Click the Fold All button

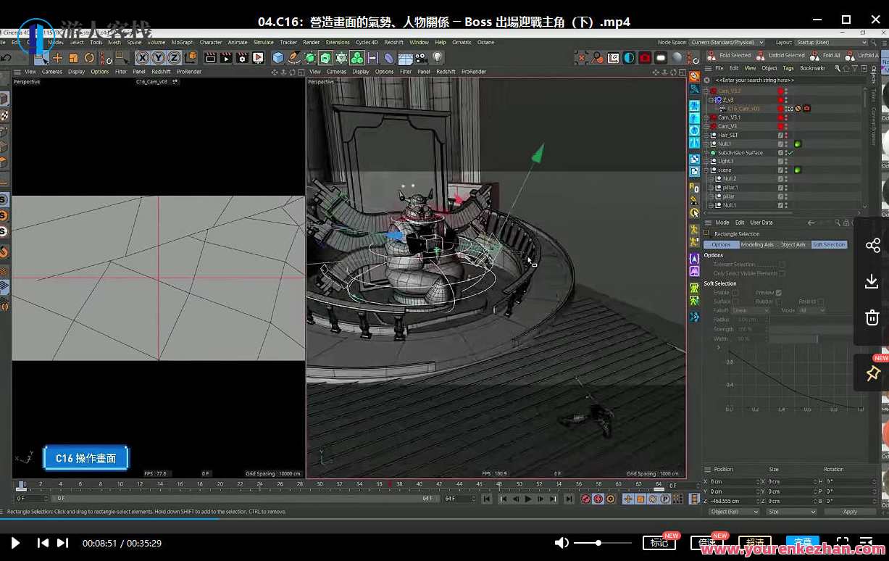tap(831, 56)
